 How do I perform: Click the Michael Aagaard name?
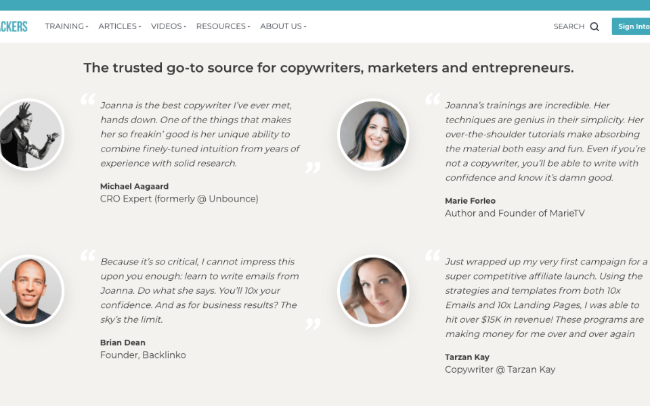134,186
